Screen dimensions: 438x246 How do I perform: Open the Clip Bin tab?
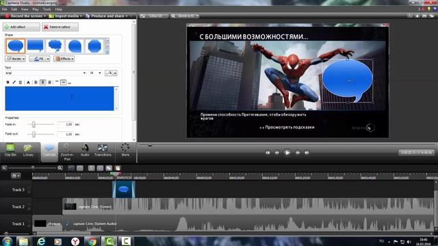(x=10, y=150)
